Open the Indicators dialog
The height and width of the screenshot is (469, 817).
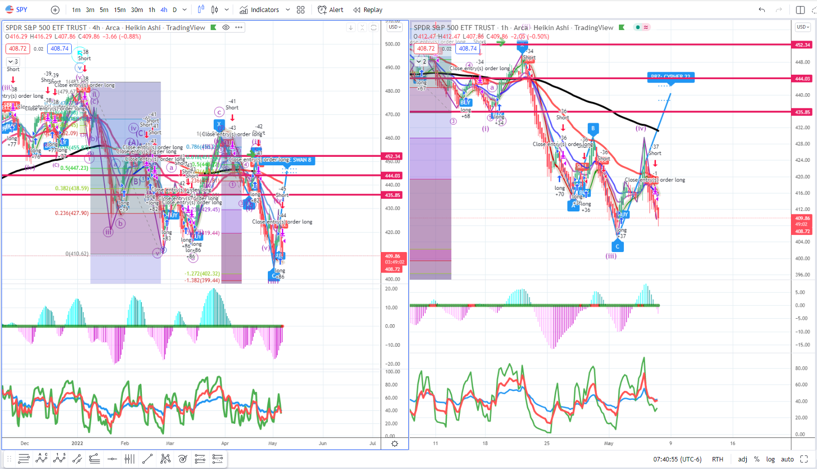(x=259, y=10)
